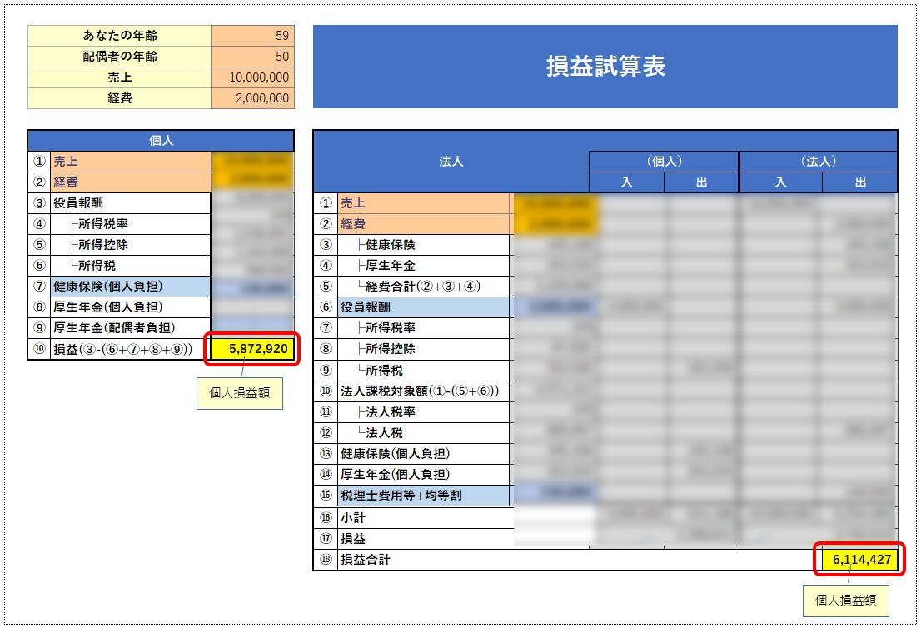Select 厚生年金(個人負担) in 個人 table
The width and height of the screenshot is (921, 628).
[131, 307]
